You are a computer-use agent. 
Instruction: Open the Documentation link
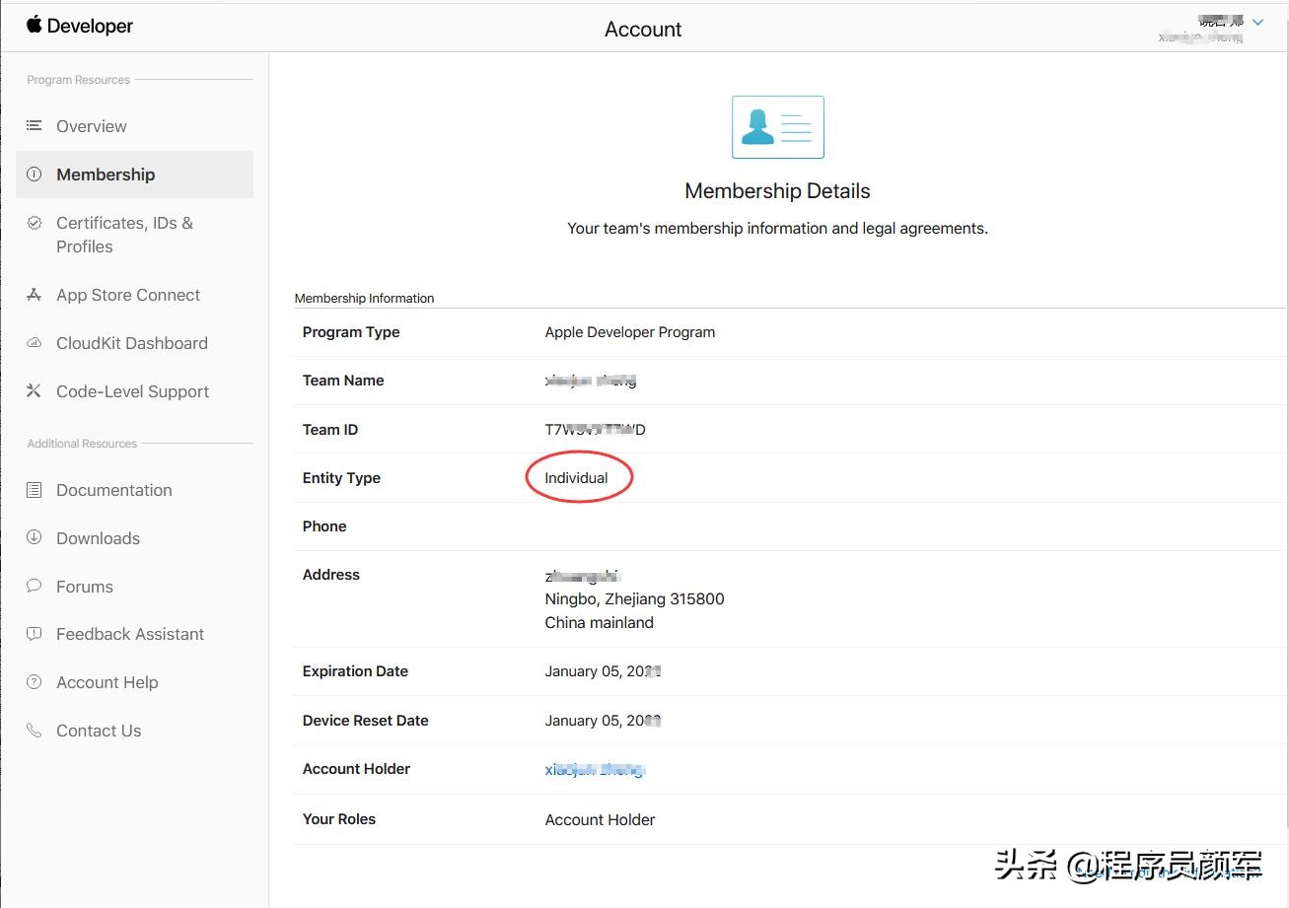tap(114, 490)
